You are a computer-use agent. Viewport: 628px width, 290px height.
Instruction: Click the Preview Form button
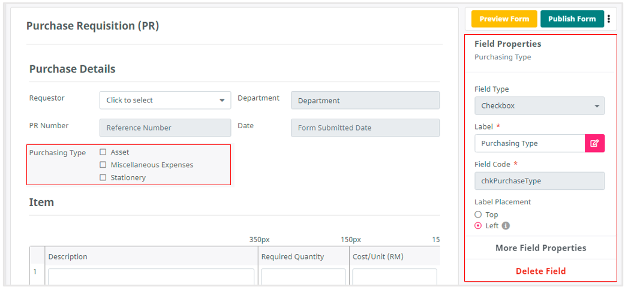(504, 19)
